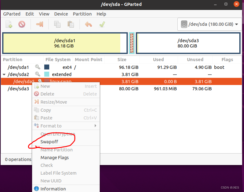Click the key icon beside /dev/sda1
The width and height of the screenshot is (244, 192).
38,67
